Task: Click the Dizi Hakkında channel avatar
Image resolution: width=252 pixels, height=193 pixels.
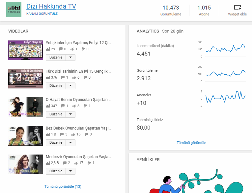Action: (14, 10)
